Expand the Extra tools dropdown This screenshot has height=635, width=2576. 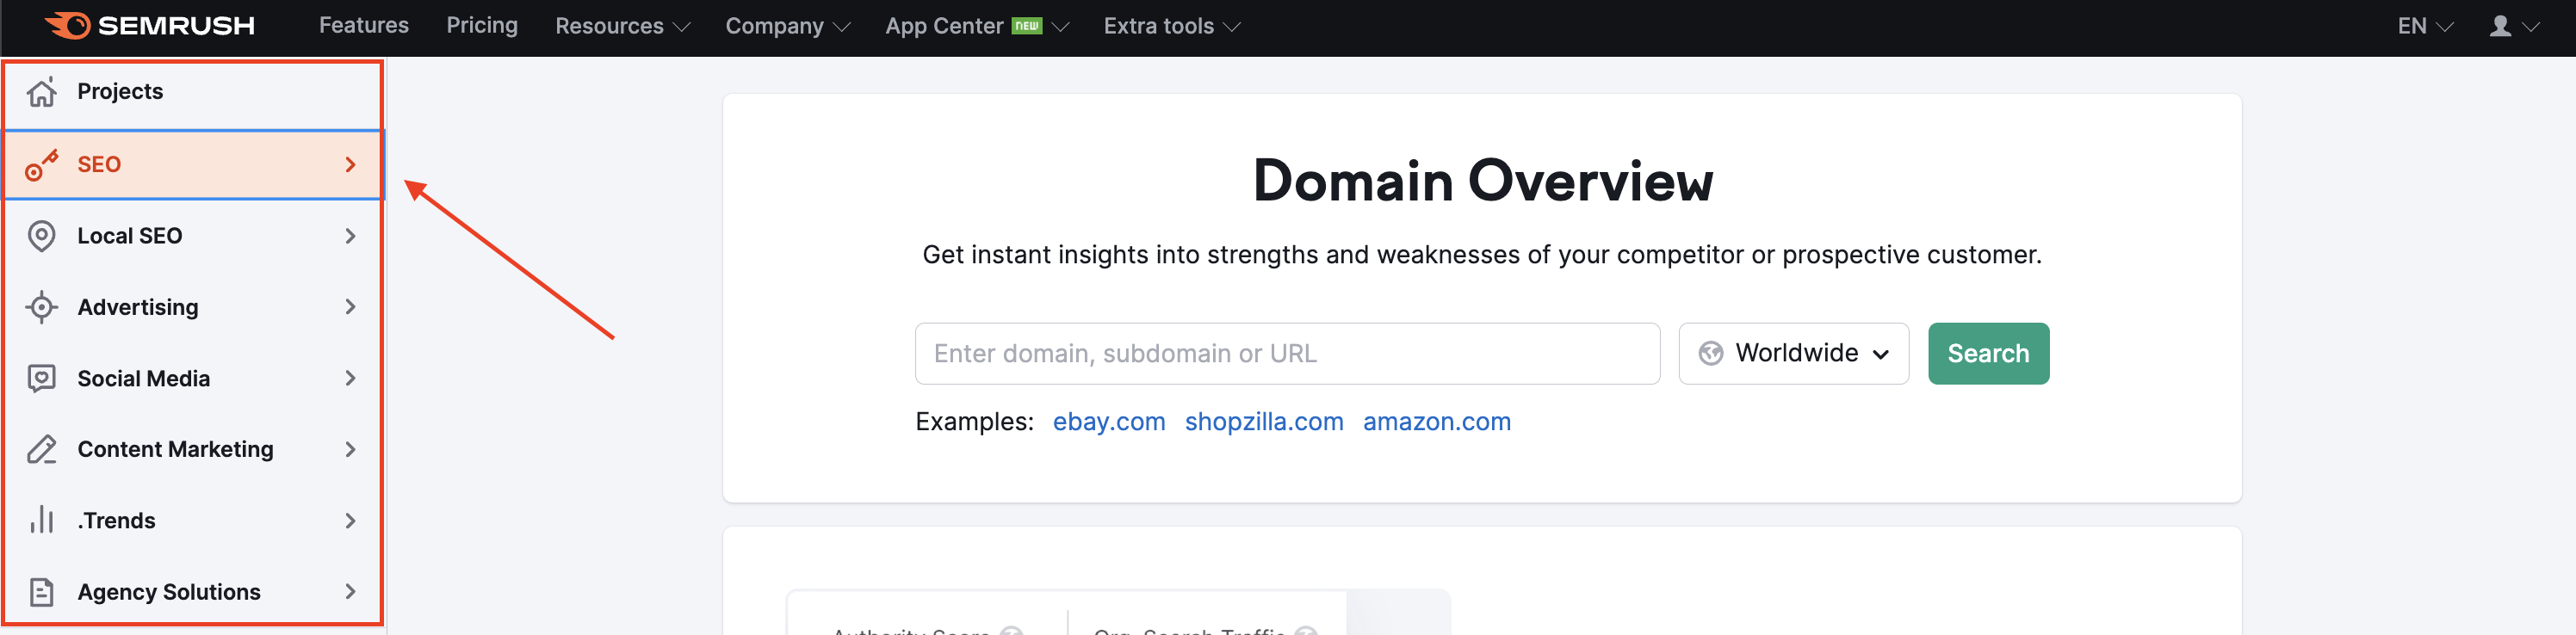(x=1171, y=26)
